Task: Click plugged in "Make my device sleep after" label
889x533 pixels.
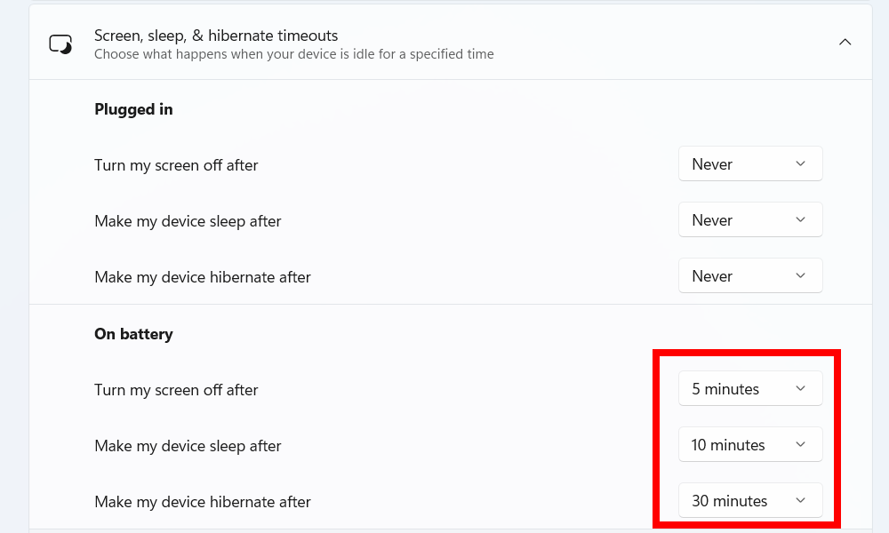Action: (188, 221)
